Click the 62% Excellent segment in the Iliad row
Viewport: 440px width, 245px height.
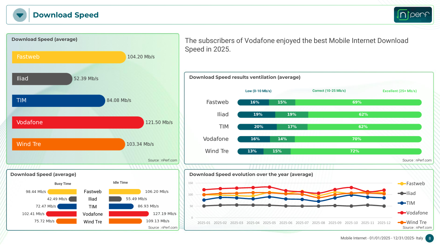pos(365,115)
